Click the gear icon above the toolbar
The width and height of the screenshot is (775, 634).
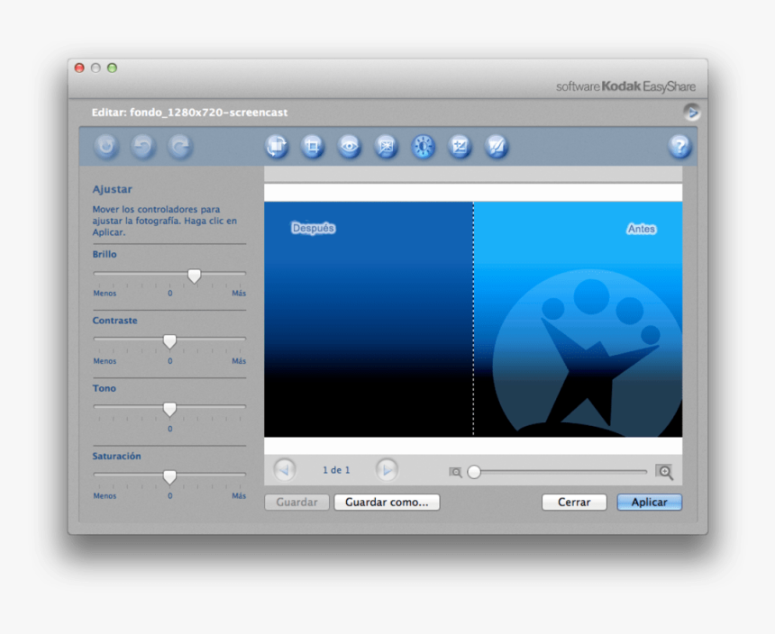pyautogui.click(x=691, y=113)
